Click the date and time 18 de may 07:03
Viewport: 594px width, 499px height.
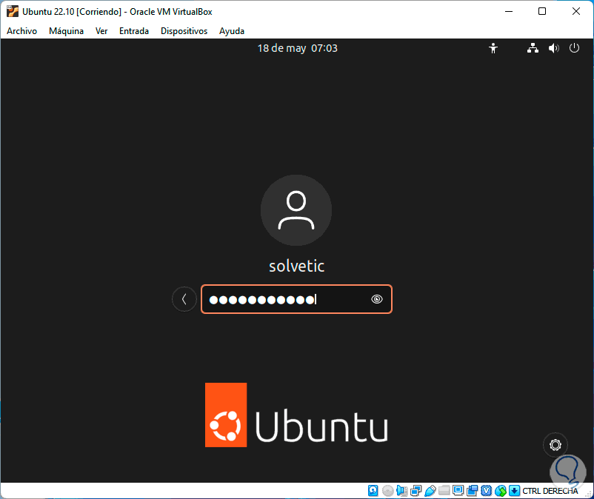pyautogui.click(x=298, y=48)
